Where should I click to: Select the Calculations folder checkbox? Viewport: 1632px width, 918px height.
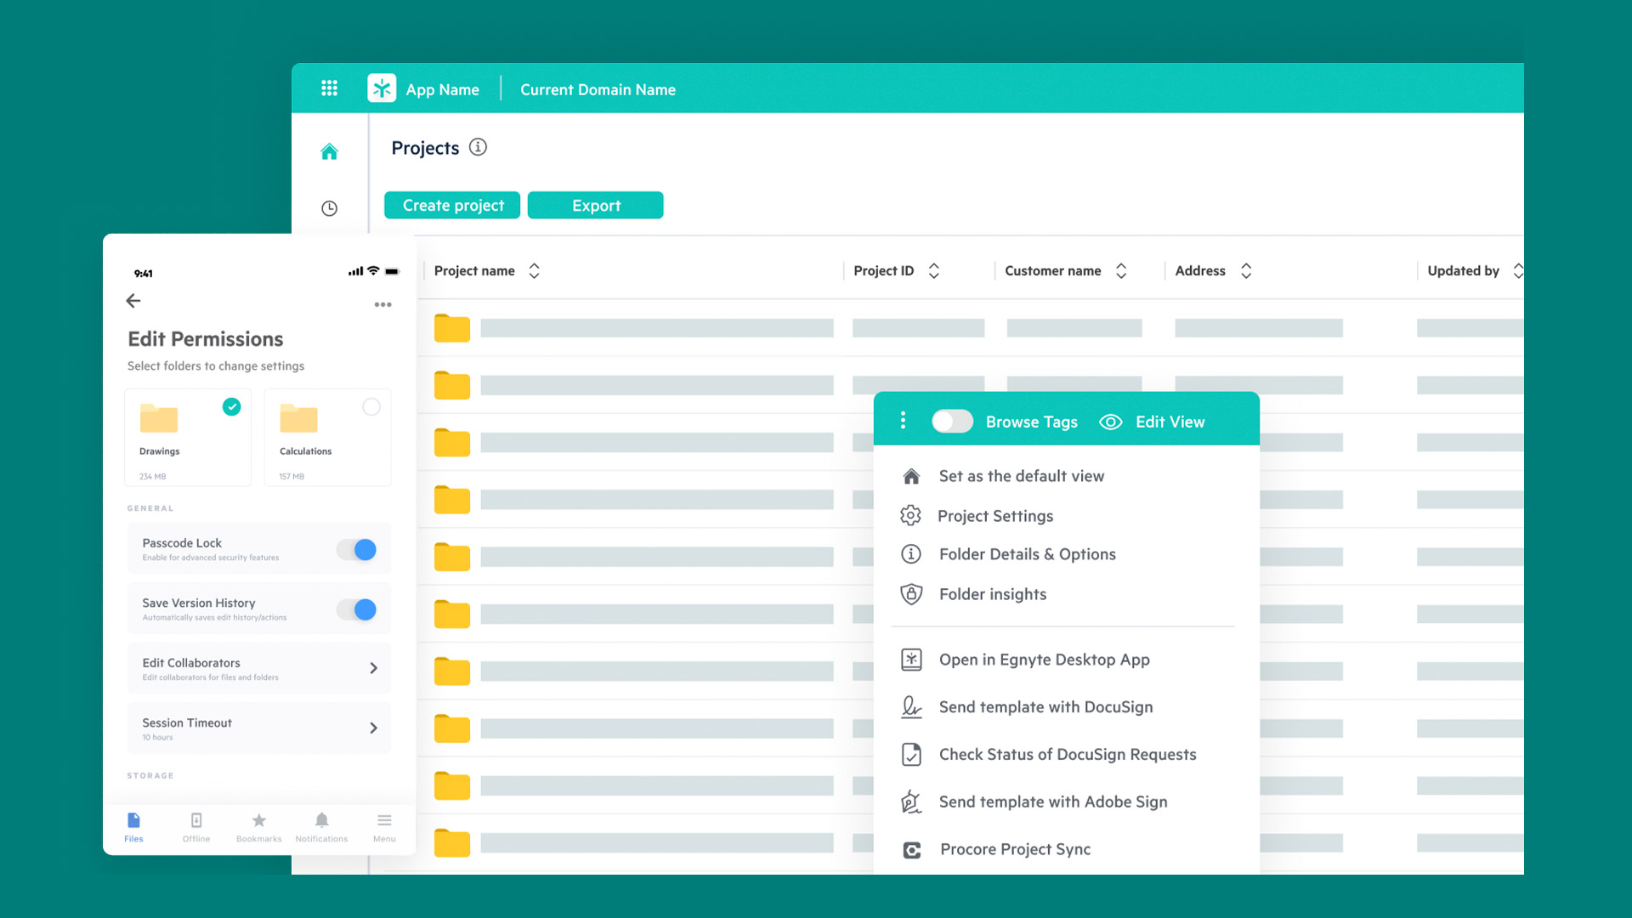[371, 407]
